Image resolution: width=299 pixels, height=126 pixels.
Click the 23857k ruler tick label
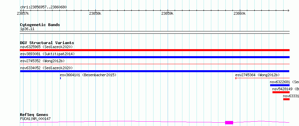pyautogui.click(x=23, y=13)
